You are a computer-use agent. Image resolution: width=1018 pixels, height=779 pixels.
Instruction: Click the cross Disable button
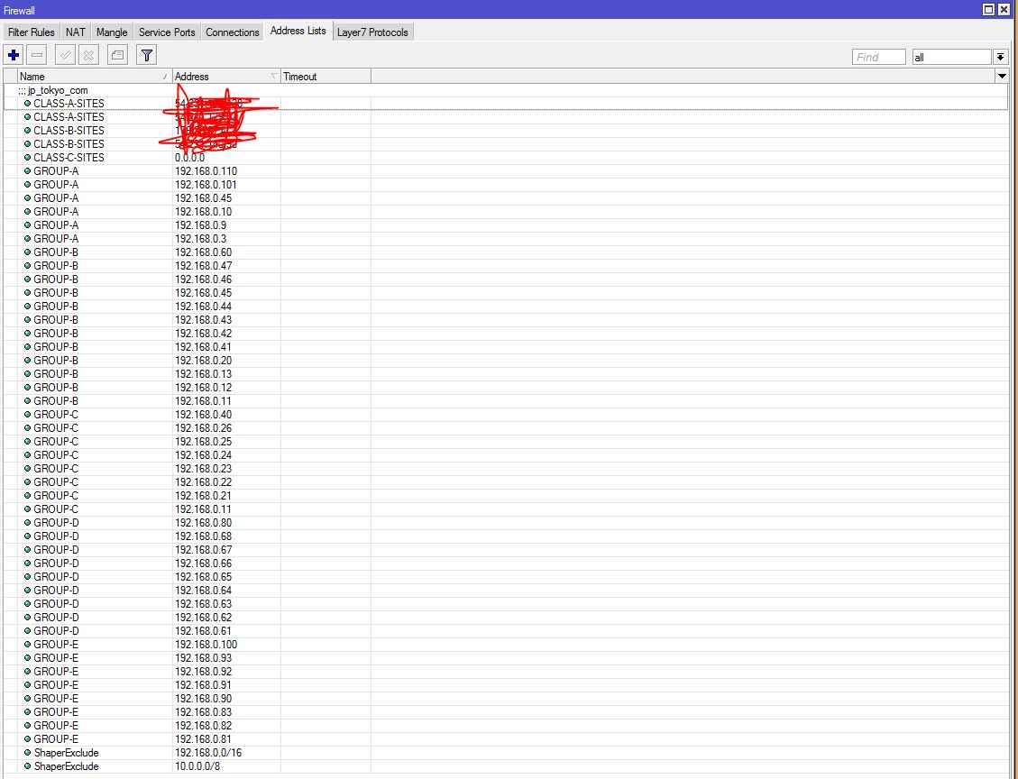tap(89, 55)
